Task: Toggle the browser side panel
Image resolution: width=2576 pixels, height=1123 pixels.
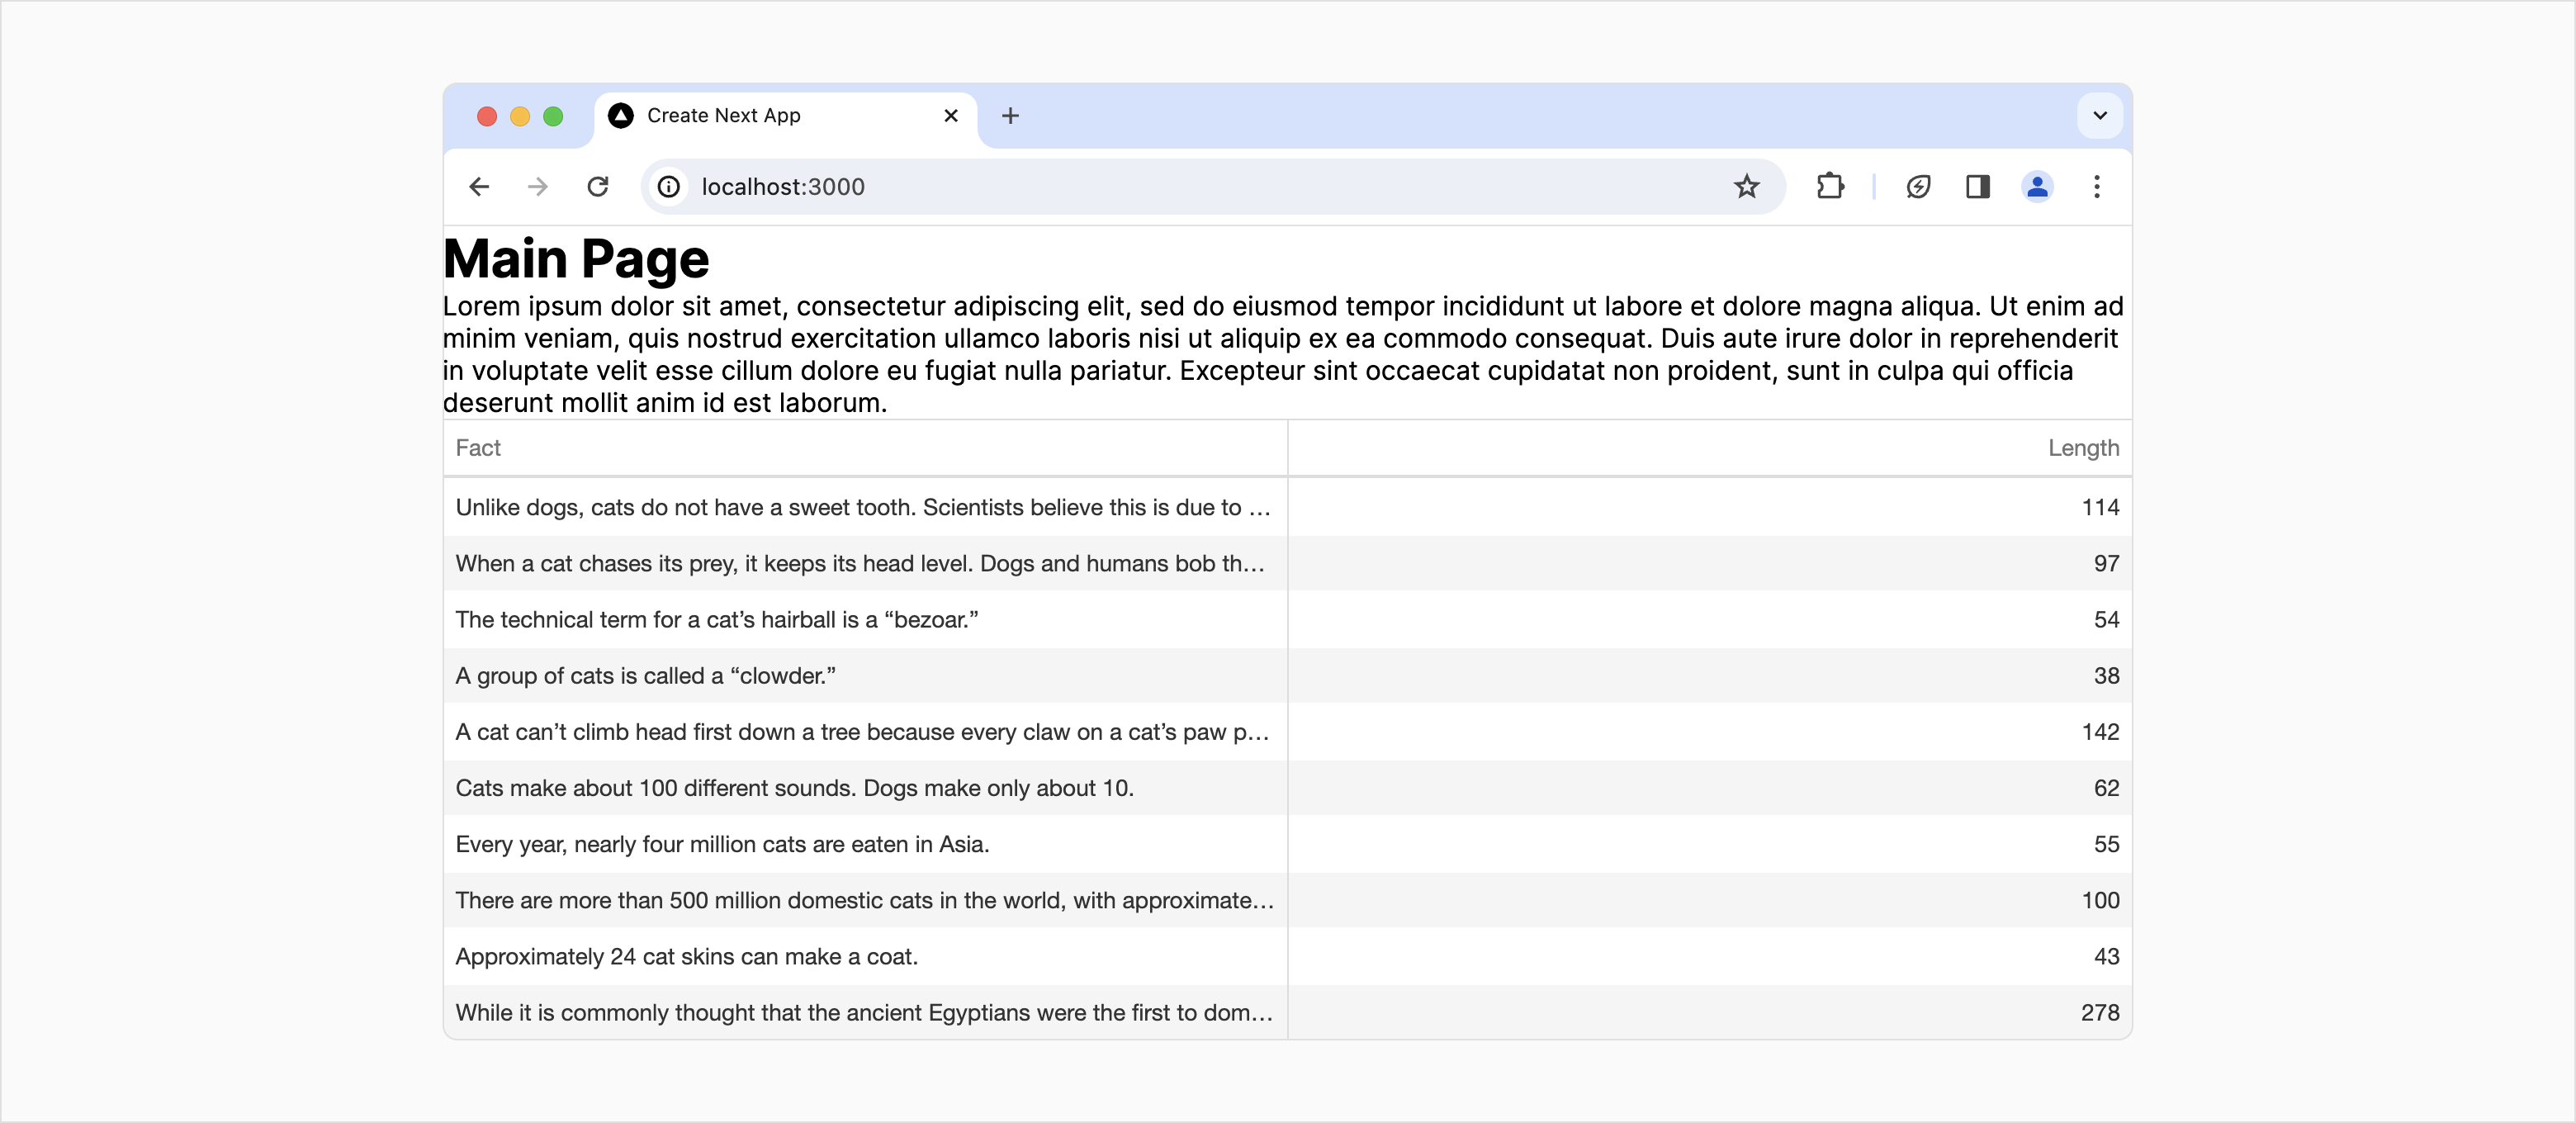Action: pos(1977,187)
